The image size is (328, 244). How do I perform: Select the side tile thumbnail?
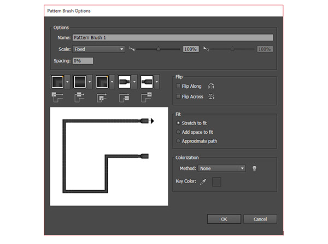[80, 82]
